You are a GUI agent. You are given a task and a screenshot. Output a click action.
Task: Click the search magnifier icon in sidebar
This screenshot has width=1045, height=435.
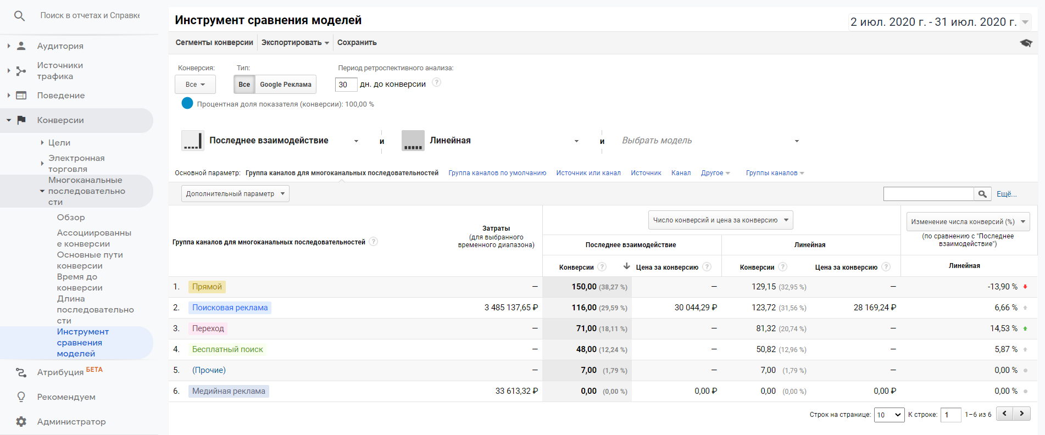[x=19, y=16]
